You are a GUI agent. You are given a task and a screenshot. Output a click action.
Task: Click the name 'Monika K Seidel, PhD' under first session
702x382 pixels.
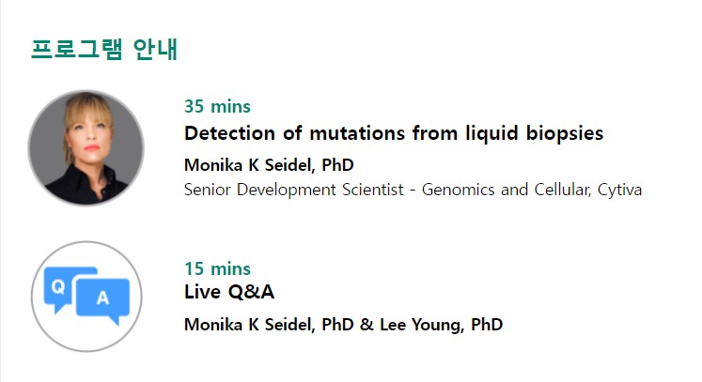269,165
